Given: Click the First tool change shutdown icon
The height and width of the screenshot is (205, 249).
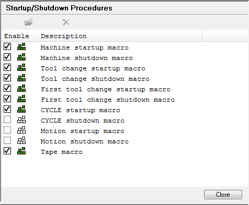Looking at the screenshot, I should tap(21, 99).
